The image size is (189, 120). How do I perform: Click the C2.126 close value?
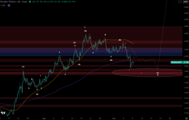pyautogui.click(x=57, y=2)
